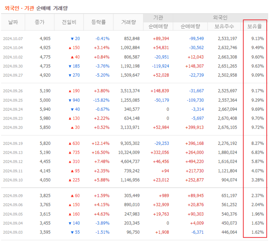Click the change rate -5.20%

tap(103, 75)
